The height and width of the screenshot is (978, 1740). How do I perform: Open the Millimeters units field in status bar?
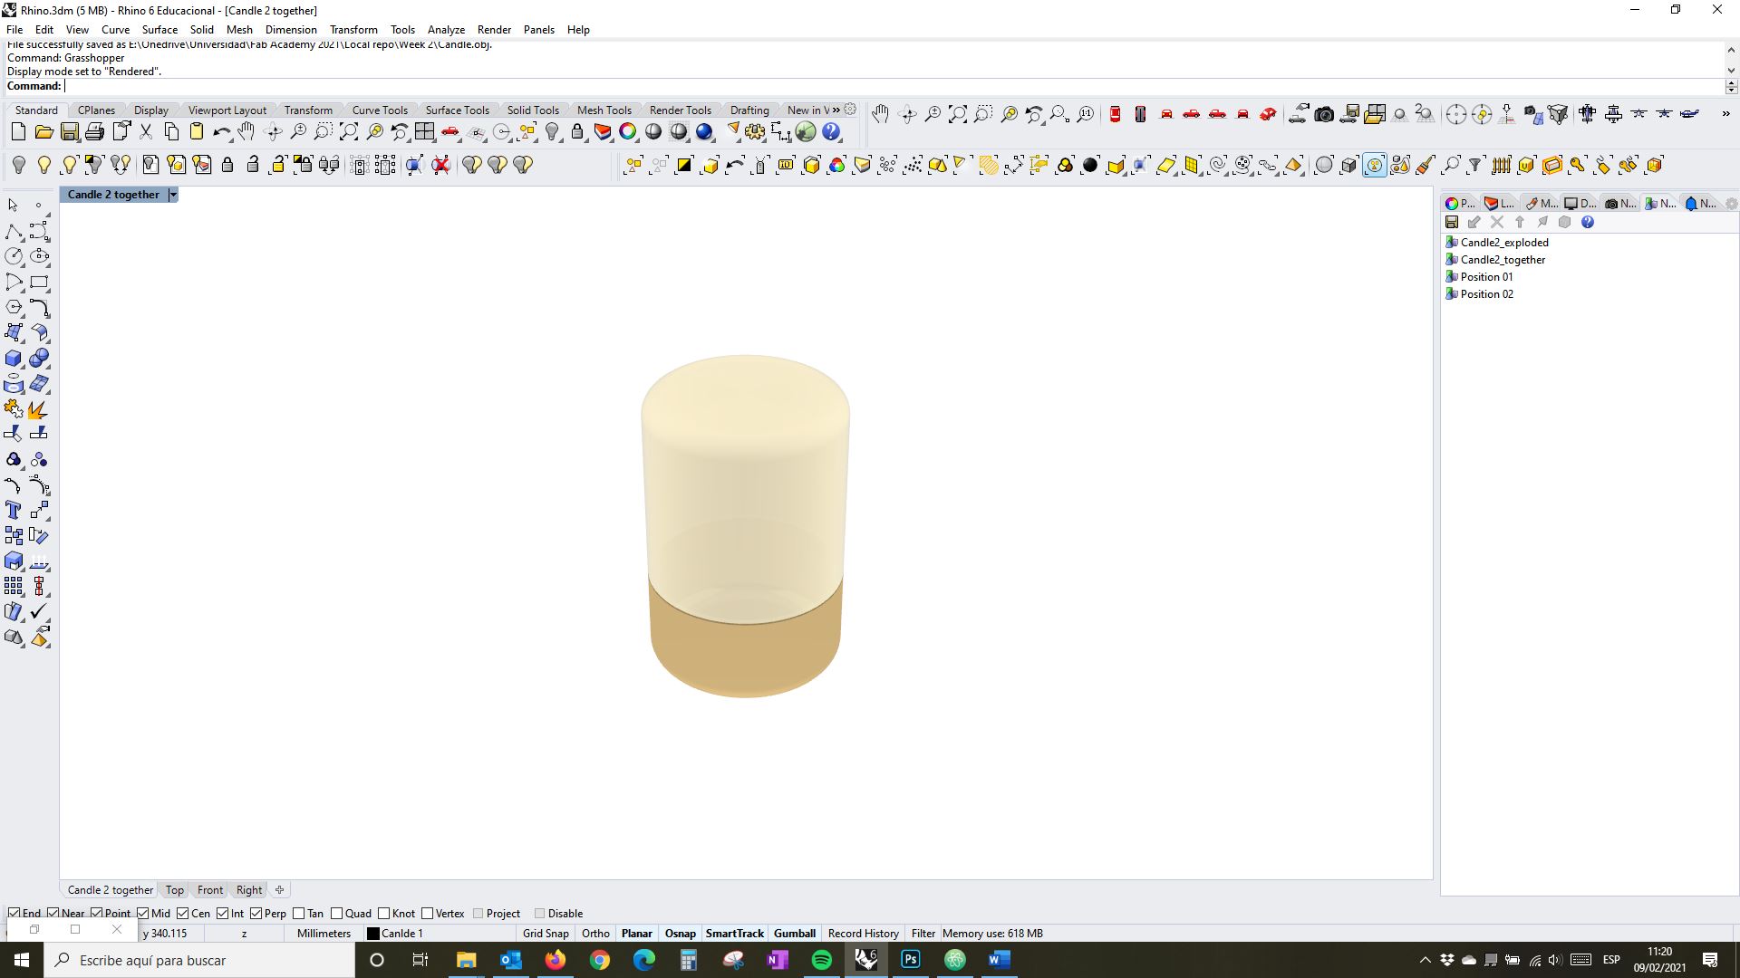point(324,933)
